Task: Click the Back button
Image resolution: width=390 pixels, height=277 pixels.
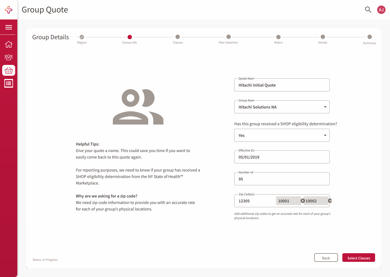Action: click(x=326, y=258)
